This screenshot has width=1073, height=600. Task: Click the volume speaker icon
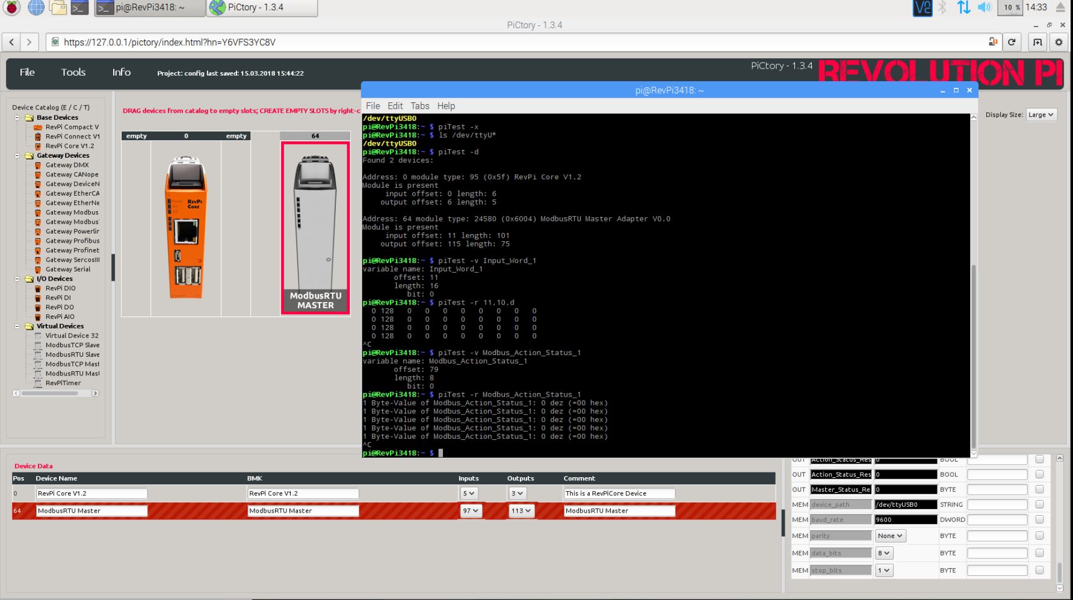[x=984, y=7]
